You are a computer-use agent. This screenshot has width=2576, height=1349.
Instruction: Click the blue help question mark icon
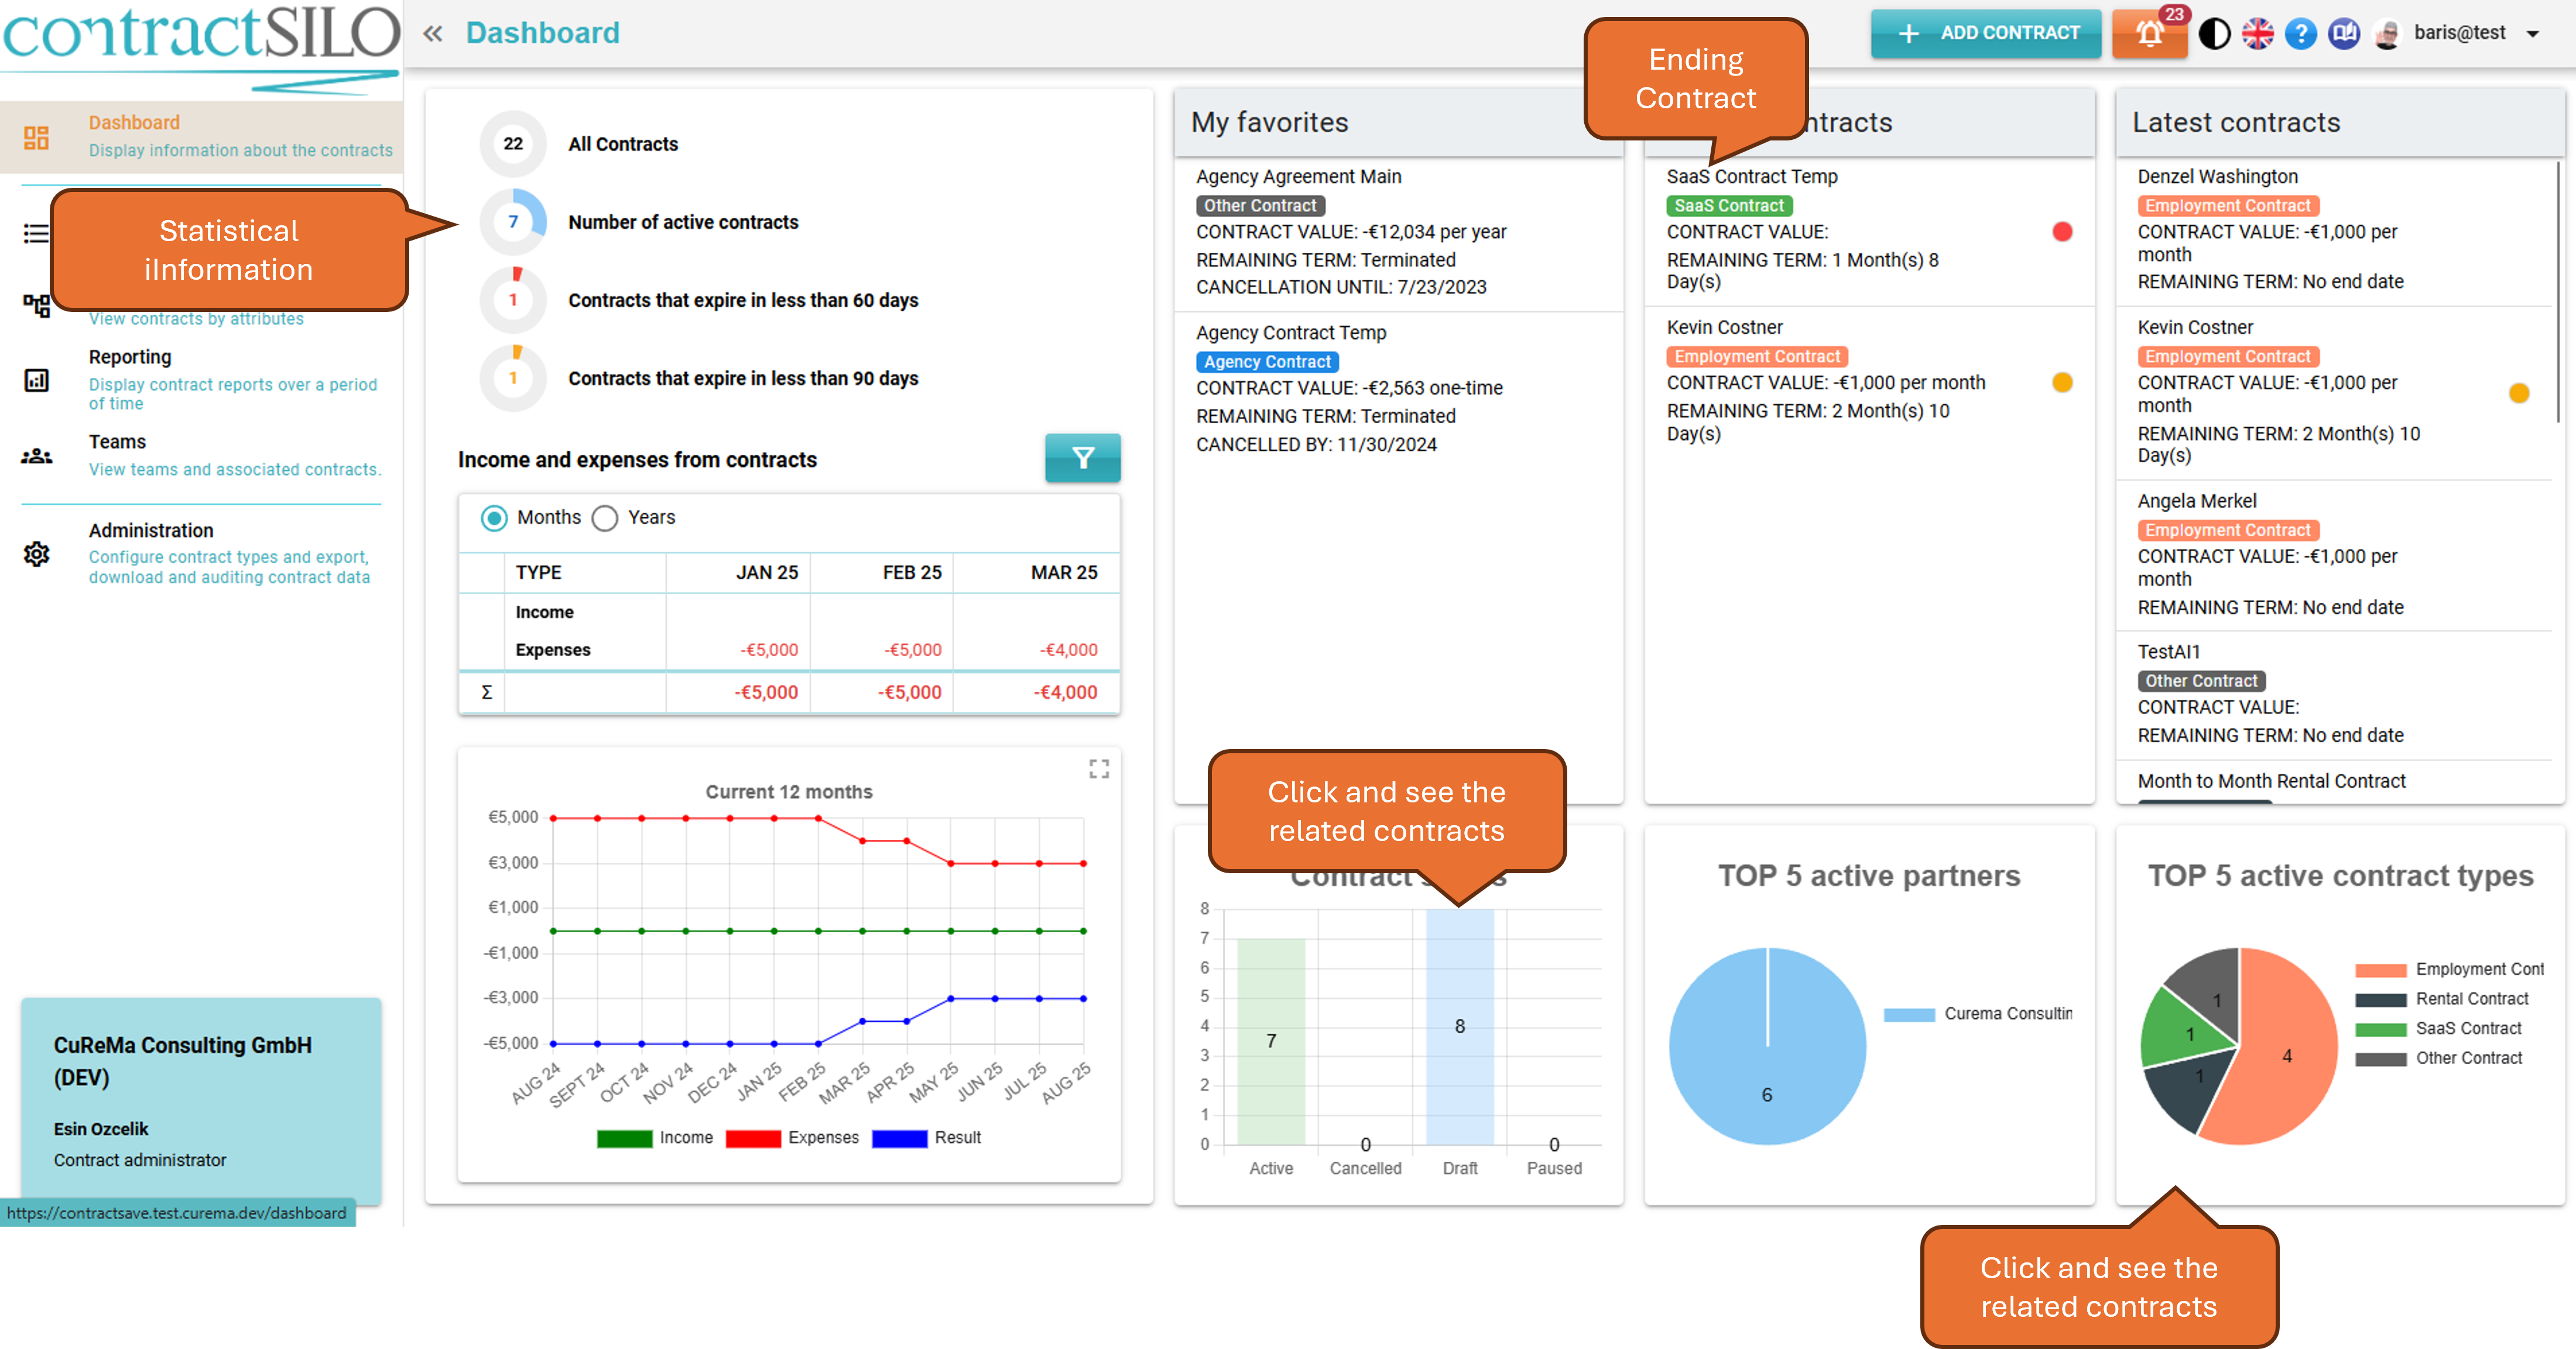(2300, 33)
